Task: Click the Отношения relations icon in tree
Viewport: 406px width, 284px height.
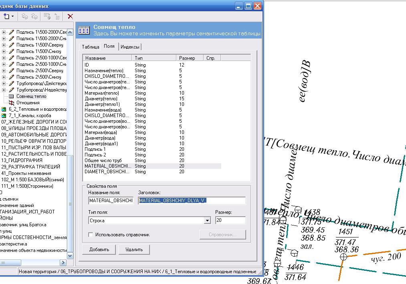Action: 11,103
